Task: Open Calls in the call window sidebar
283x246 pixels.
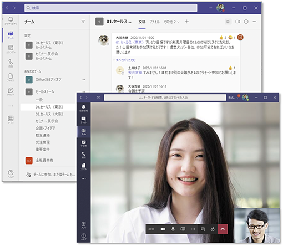Action: click(x=84, y=155)
